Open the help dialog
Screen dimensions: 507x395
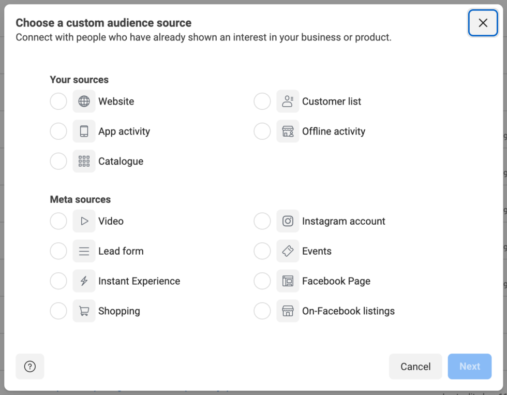tap(29, 367)
